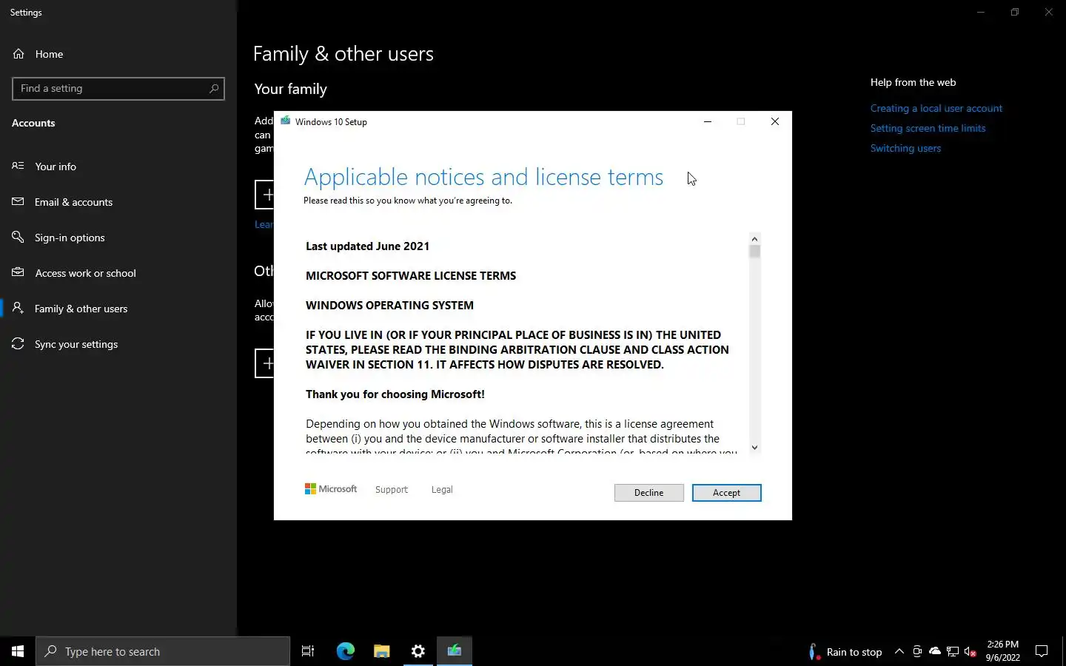Click the license scrollbar up arrow
The image size is (1066, 666).
754,238
